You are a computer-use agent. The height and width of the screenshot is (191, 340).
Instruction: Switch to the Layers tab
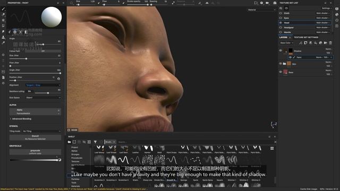283,38
